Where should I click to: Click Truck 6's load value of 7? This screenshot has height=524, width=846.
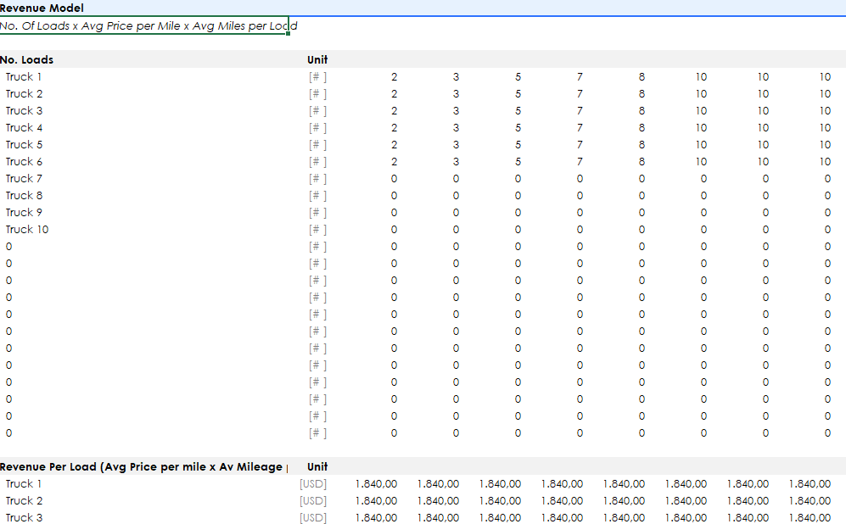pos(580,161)
